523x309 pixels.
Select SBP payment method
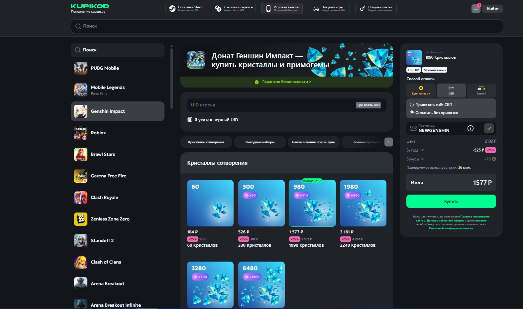(451, 90)
